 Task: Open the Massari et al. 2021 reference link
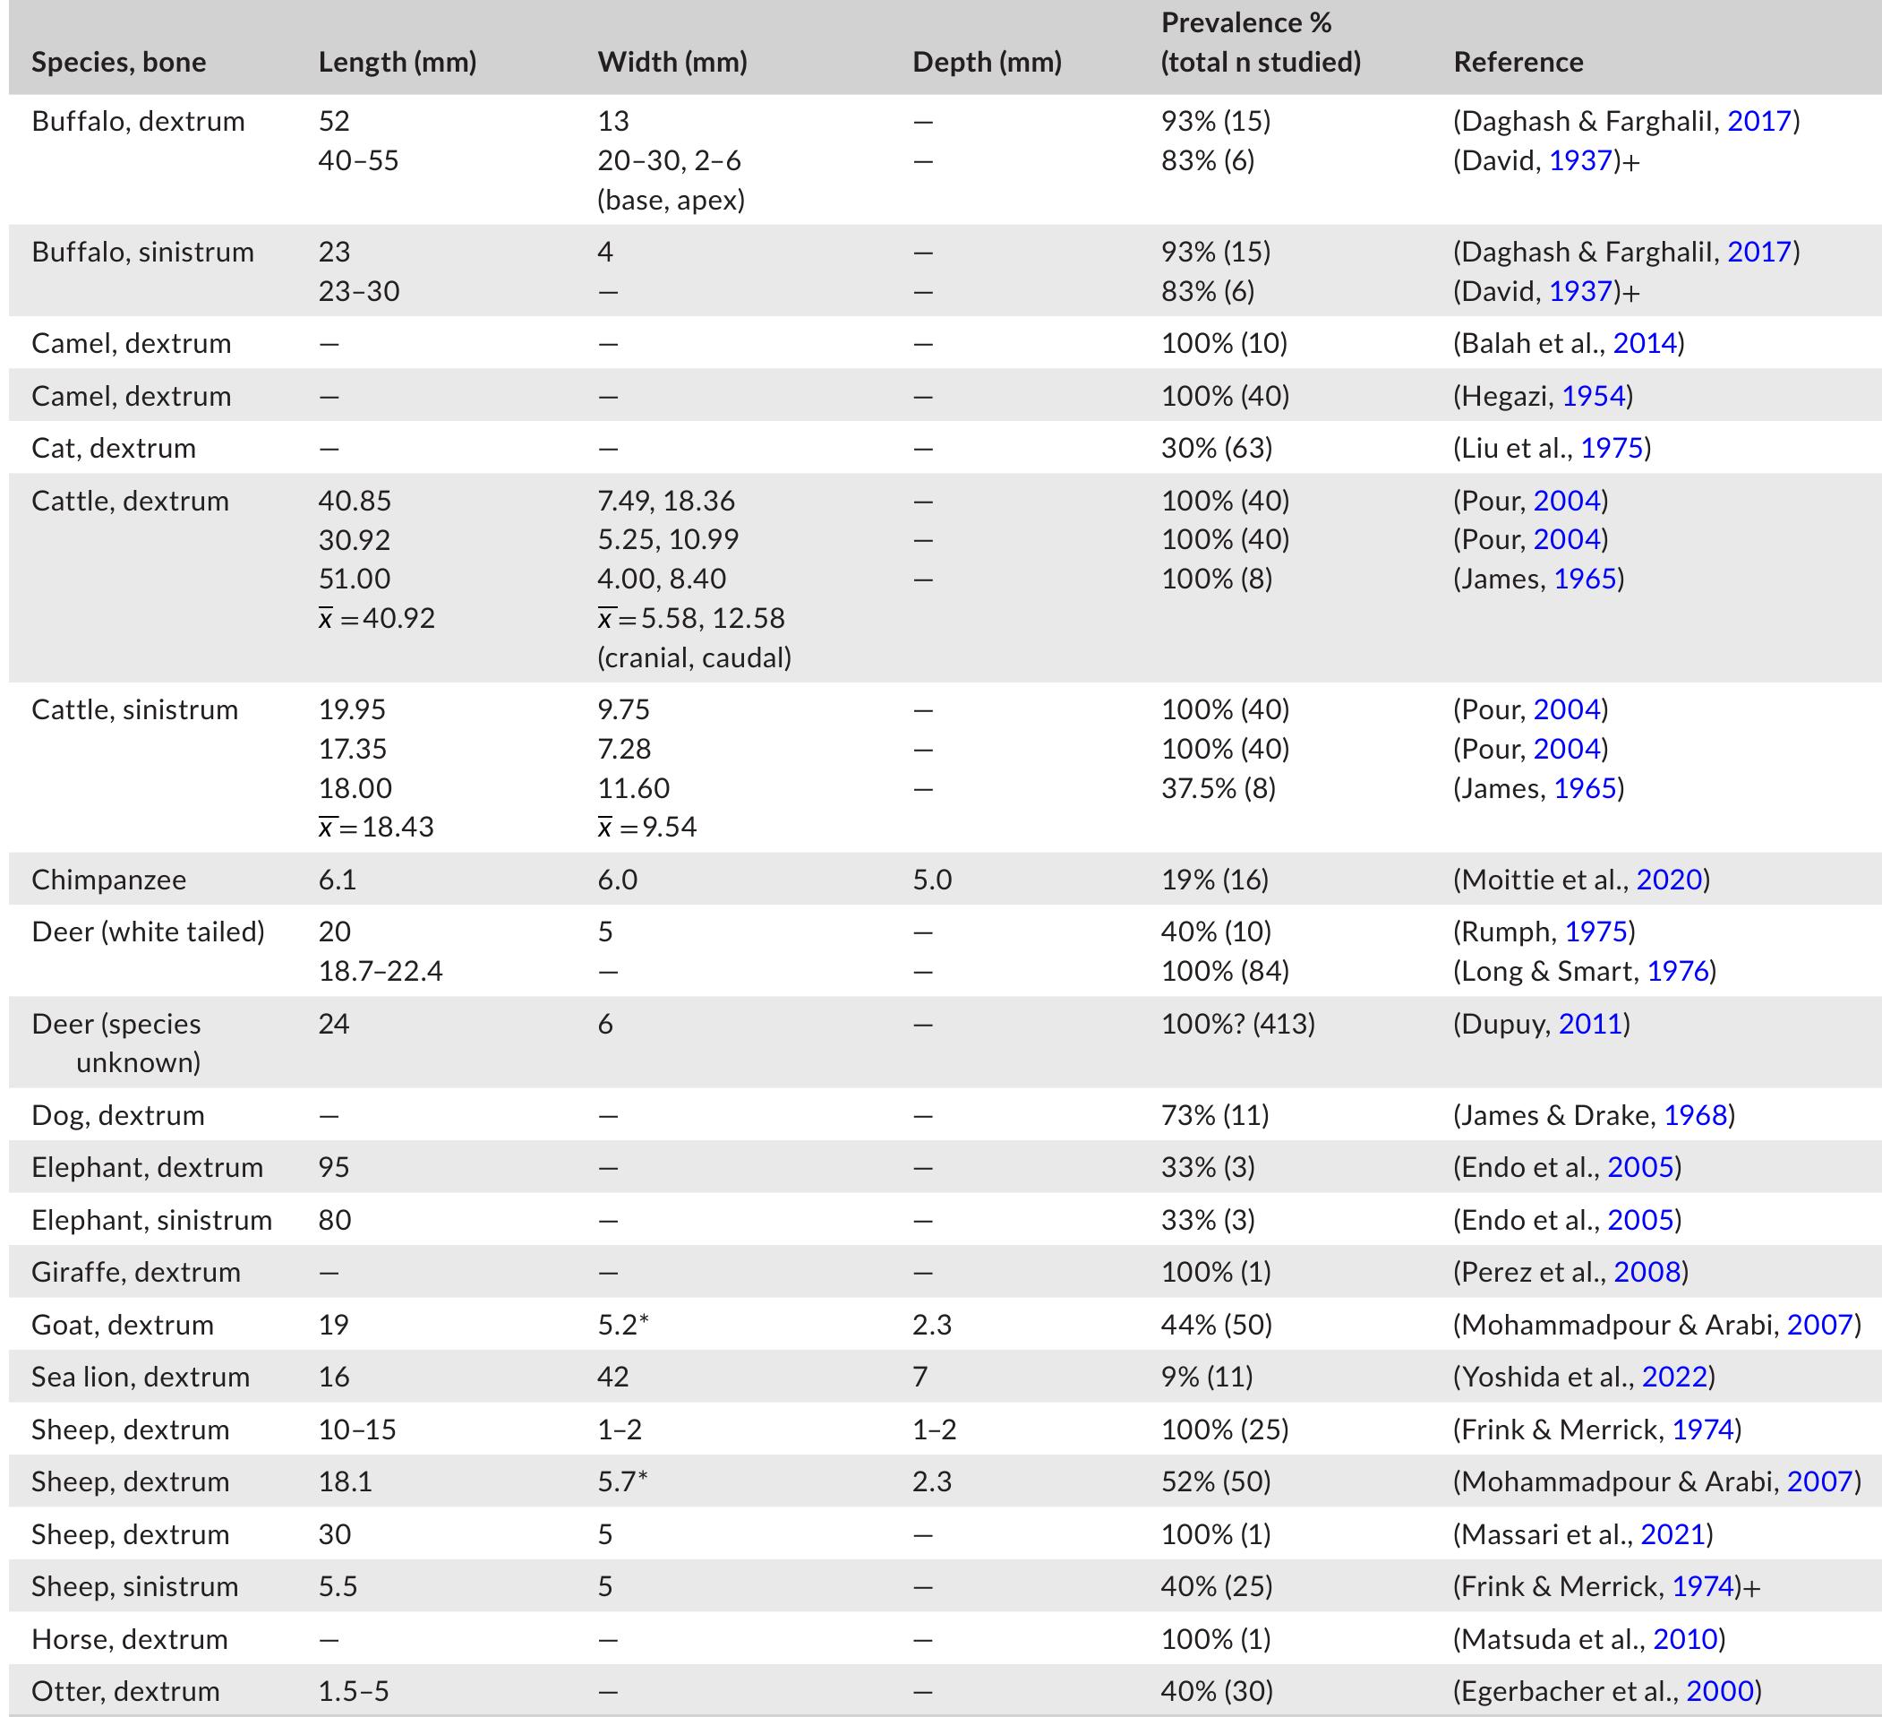[1672, 1534]
